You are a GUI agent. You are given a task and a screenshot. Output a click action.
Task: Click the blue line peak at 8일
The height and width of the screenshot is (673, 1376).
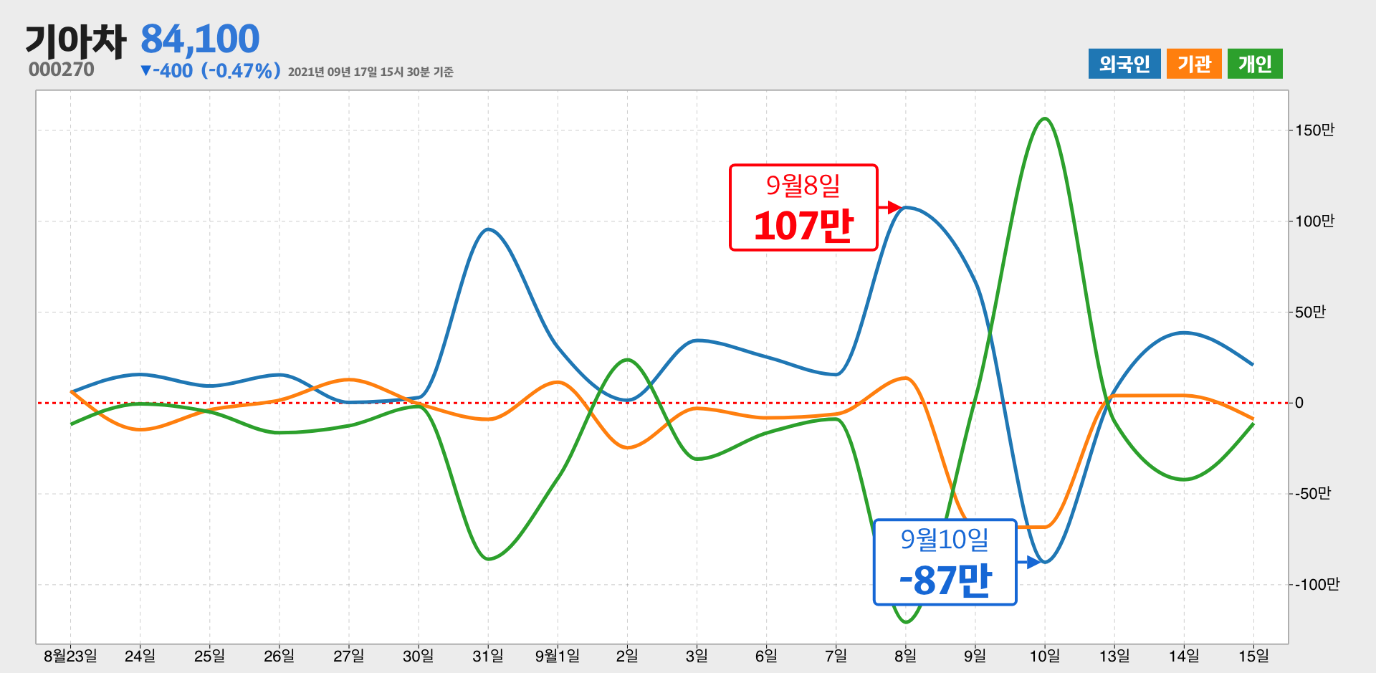pyautogui.click(x=907, y=207)
